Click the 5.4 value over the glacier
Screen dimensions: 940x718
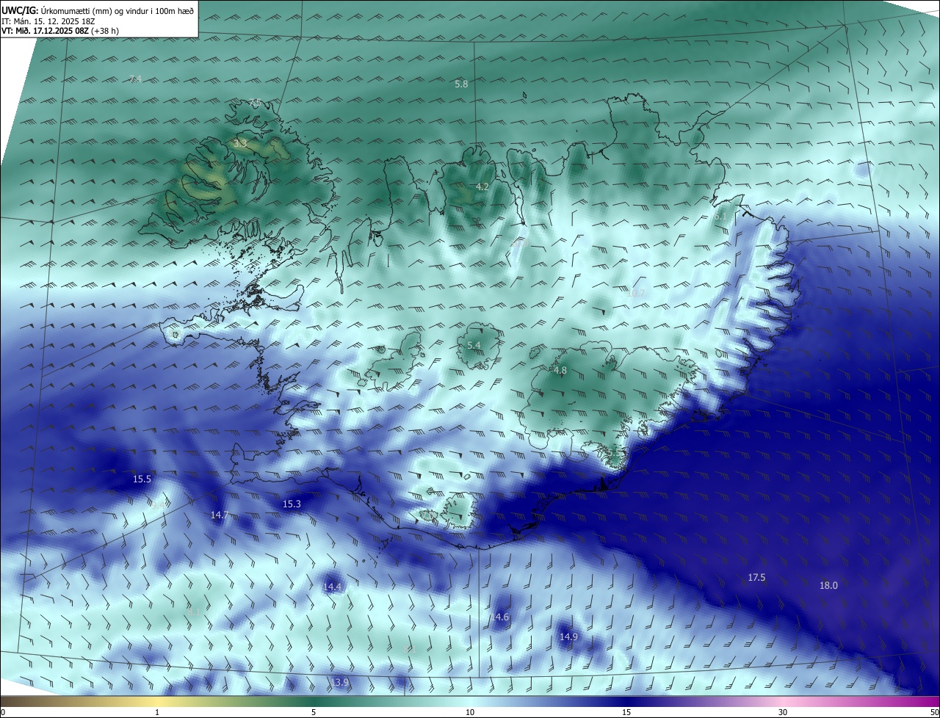474,345
